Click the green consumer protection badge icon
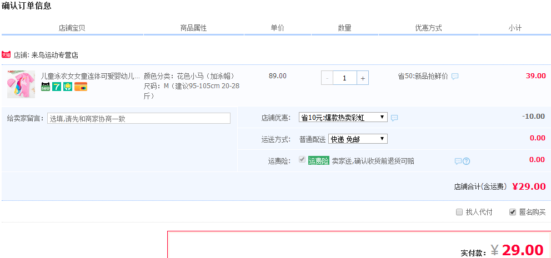The width and height of the screenshot is (551, 258). (x=68, y=87)
